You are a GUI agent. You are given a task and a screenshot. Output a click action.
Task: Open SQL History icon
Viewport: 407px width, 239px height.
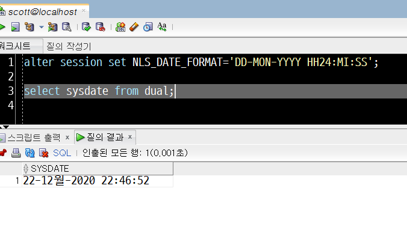(148, 27)
